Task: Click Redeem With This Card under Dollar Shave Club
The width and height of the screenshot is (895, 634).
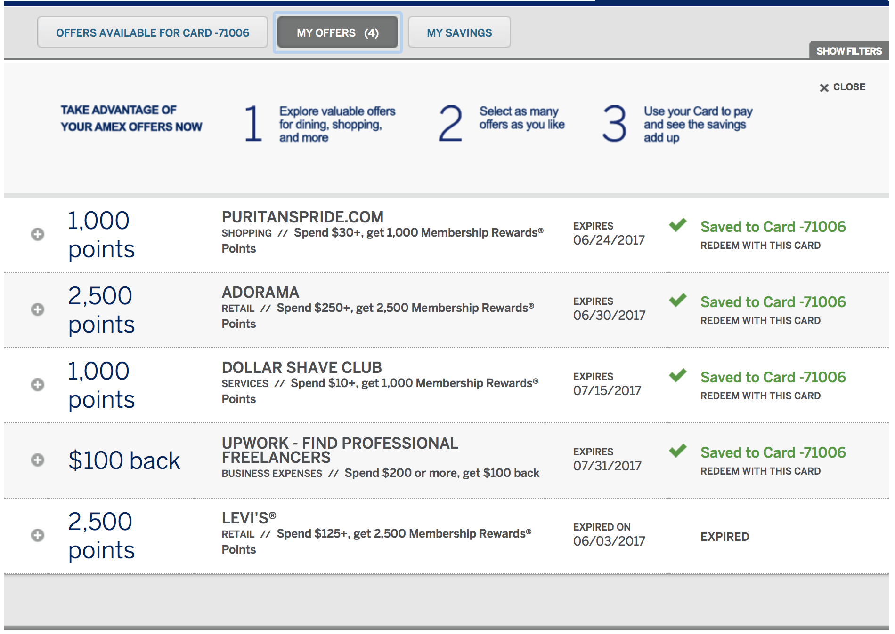Action: click(760, 396)
